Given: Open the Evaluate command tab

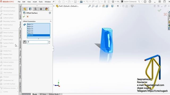Looking at the screenshot, I should pyautogui.click(x=20, y=61).
